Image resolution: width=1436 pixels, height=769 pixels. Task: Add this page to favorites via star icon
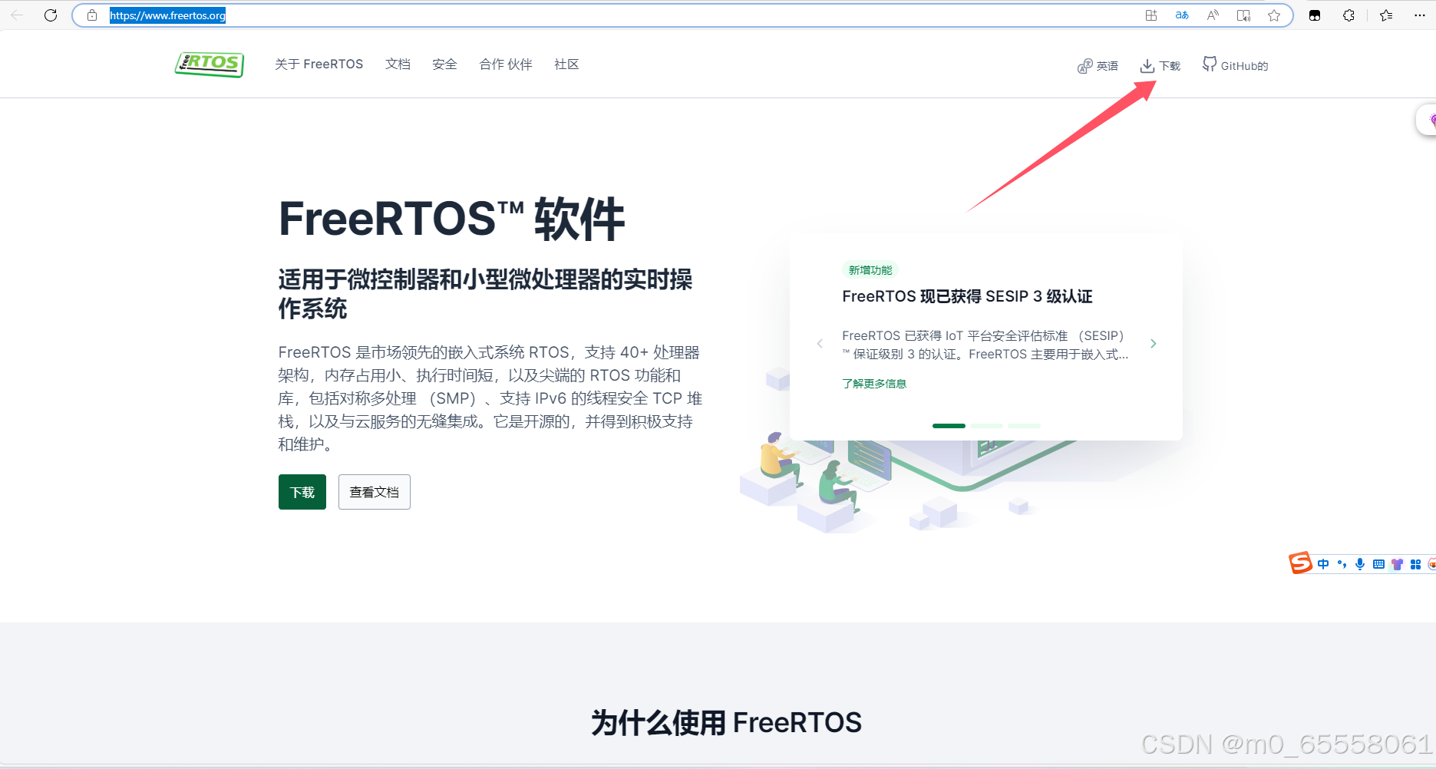pyautogui.click(x=1274, y=15)
